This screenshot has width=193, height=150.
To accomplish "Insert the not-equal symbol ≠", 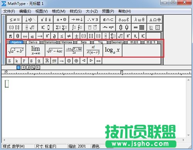I will [x=69, y=36].
